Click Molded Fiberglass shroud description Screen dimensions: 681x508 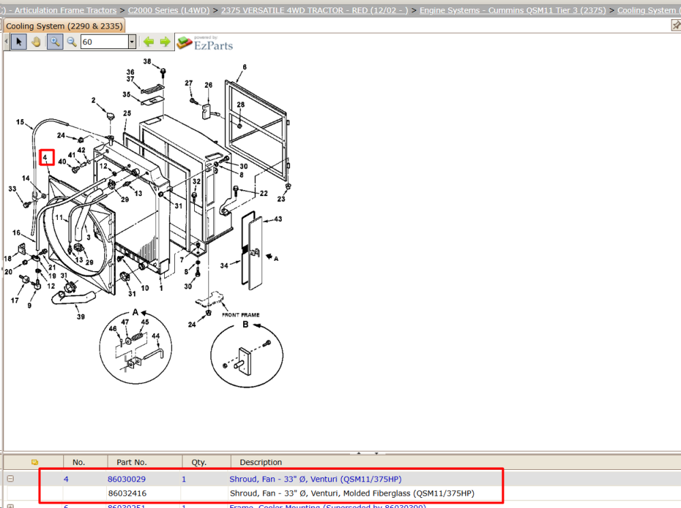[x=352, y=493]
